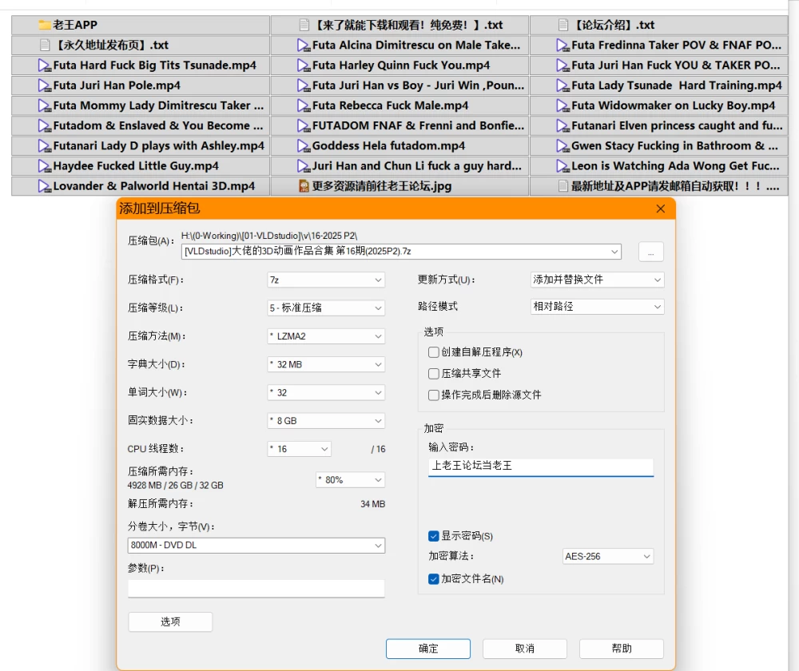Click video icon of Futa Lady Tsunade file
The height and width of the screenshot is (671, 799).
[x=563, y=85]
